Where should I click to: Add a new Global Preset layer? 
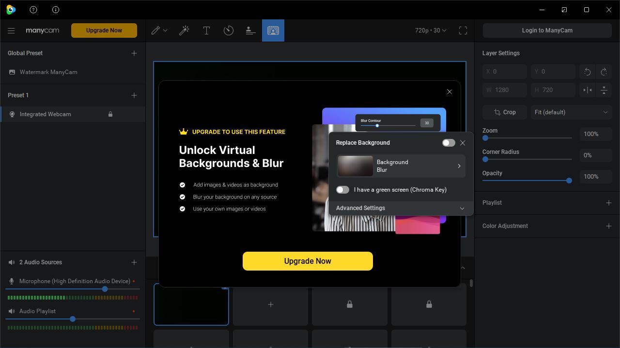pos(134,53)
